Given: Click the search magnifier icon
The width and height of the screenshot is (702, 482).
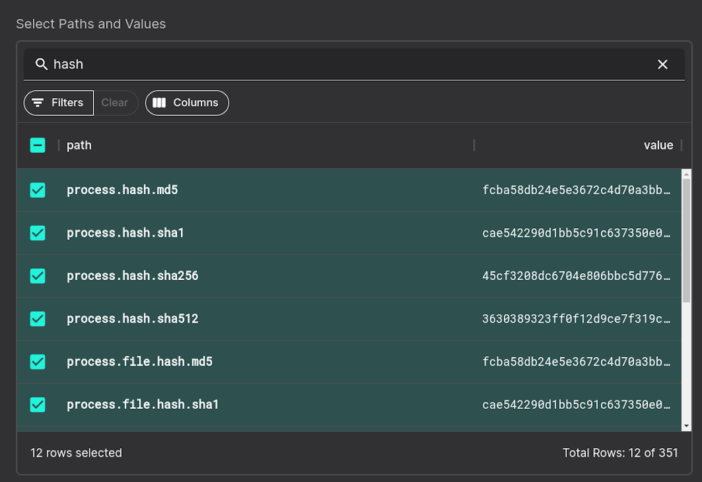Looking at the screenshot, I should coord(41,64).
